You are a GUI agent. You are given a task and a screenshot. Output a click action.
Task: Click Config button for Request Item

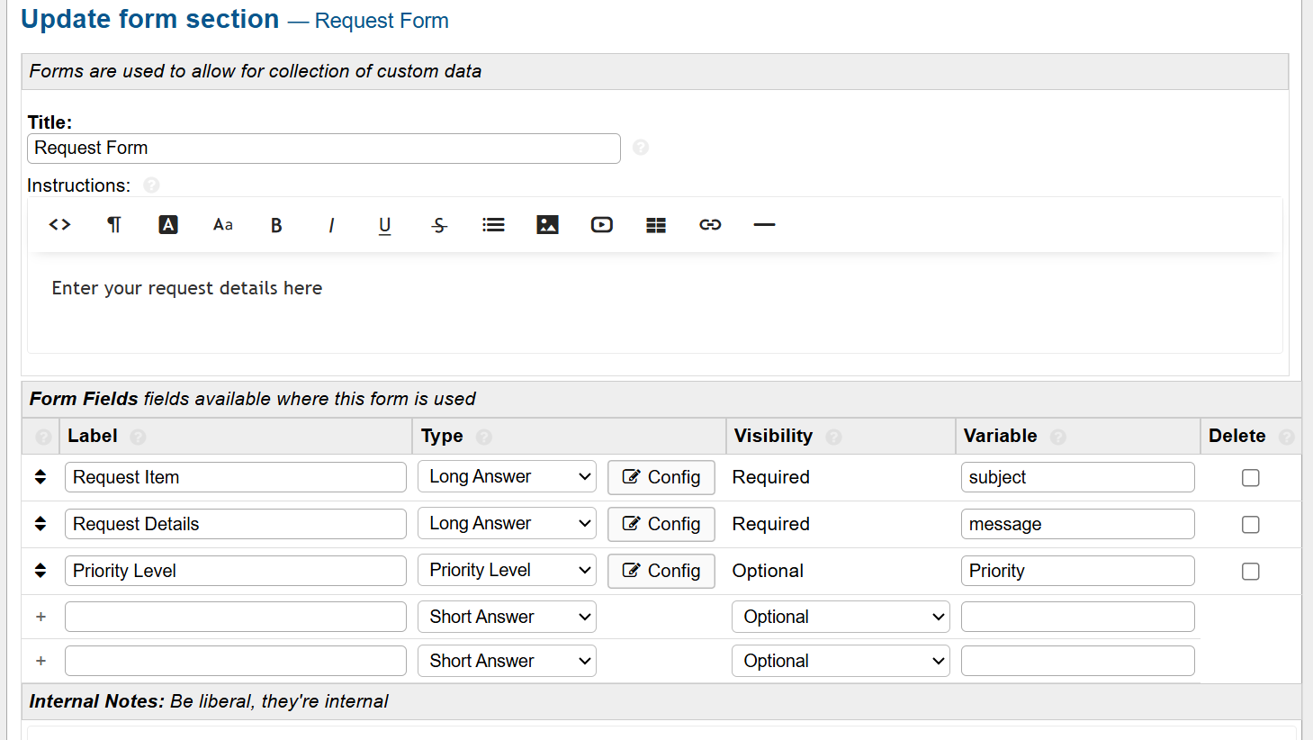pyautogui.click(x=661, y=477)
